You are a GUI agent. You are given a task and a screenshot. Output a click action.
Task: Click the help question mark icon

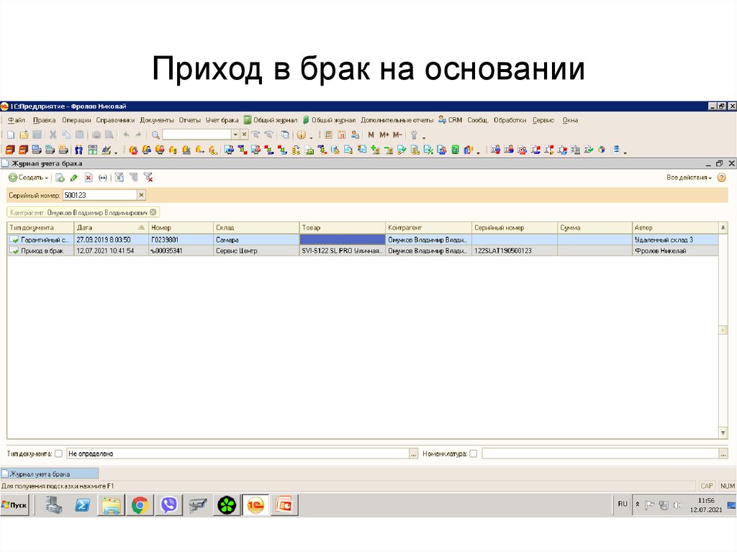tap(721, 177)
